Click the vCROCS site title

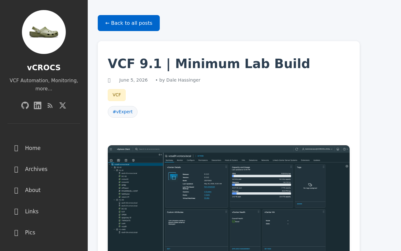(x=44, y=68)
